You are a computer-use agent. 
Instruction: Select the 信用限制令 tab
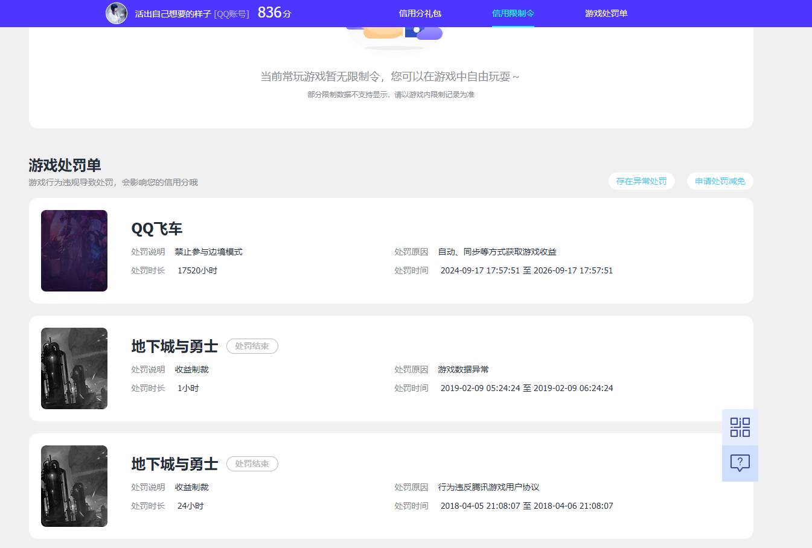(513, 13)
